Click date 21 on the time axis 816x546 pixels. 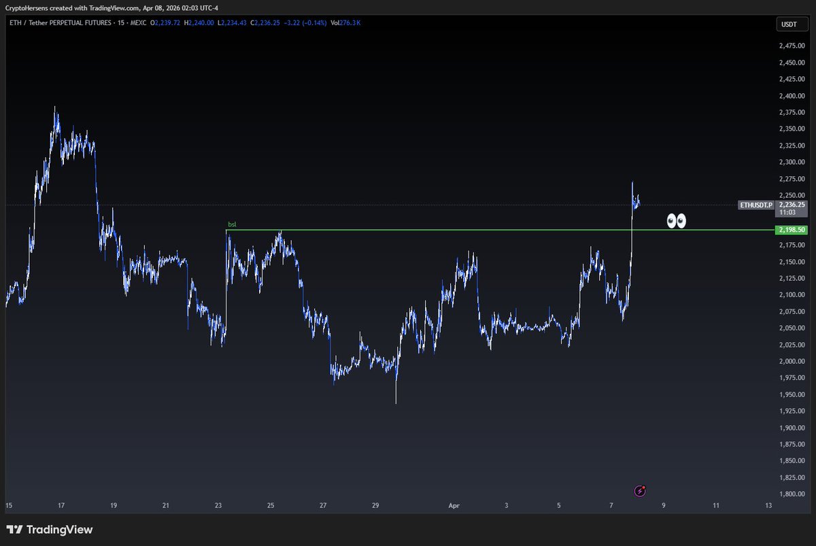166,506
